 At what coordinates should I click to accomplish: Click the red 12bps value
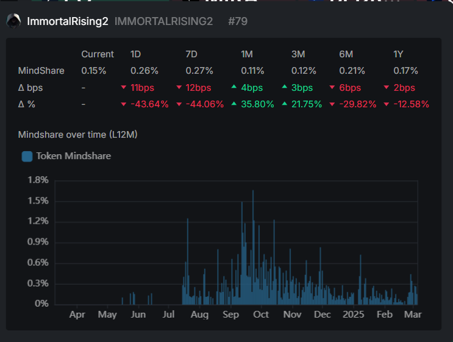coord(198,88)
